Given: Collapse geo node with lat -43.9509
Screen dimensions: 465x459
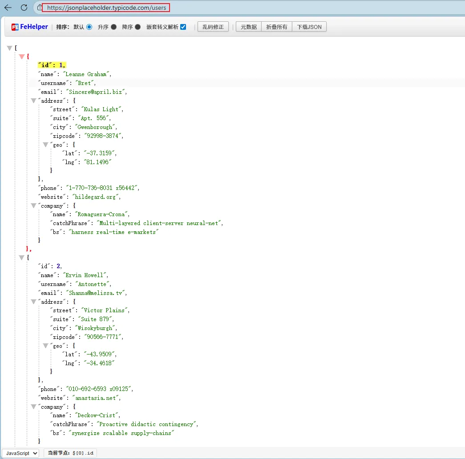Looking at the screenshot, I should [x=45, y=346].
